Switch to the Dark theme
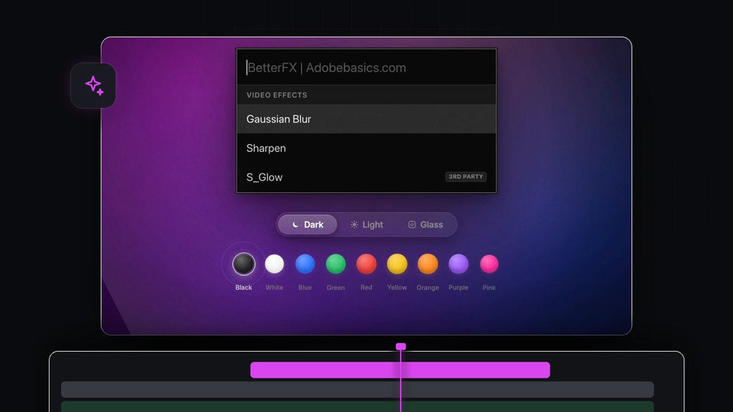This screenshot has height=412, width=733. click(x=308, y=224)
